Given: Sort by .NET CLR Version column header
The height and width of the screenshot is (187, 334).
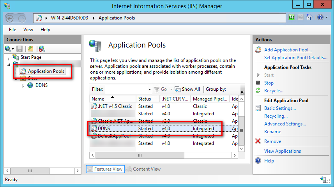Looking at the screenshot, I should 175,99.
